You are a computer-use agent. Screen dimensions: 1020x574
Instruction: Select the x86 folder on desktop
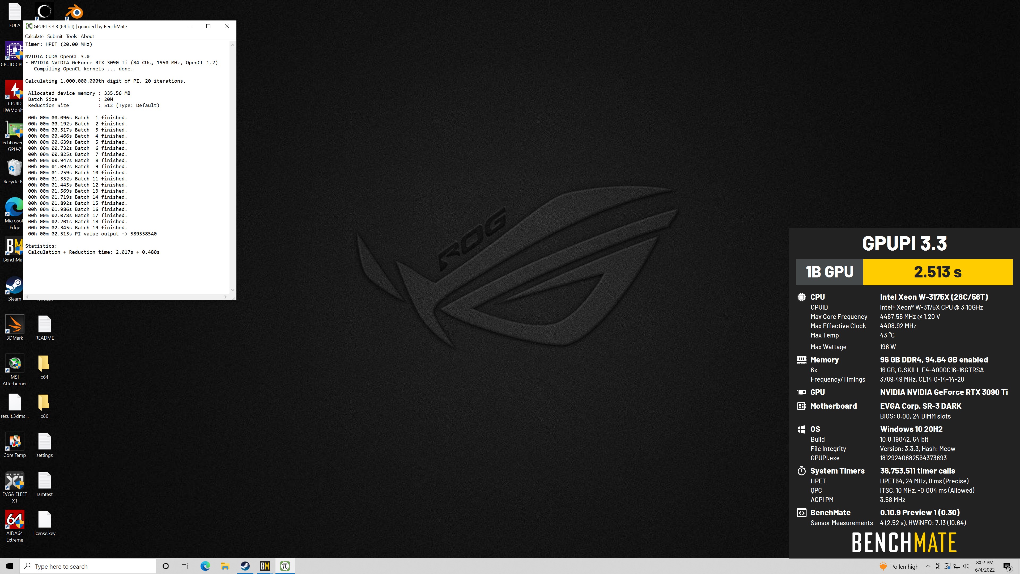tap(44, 406)
